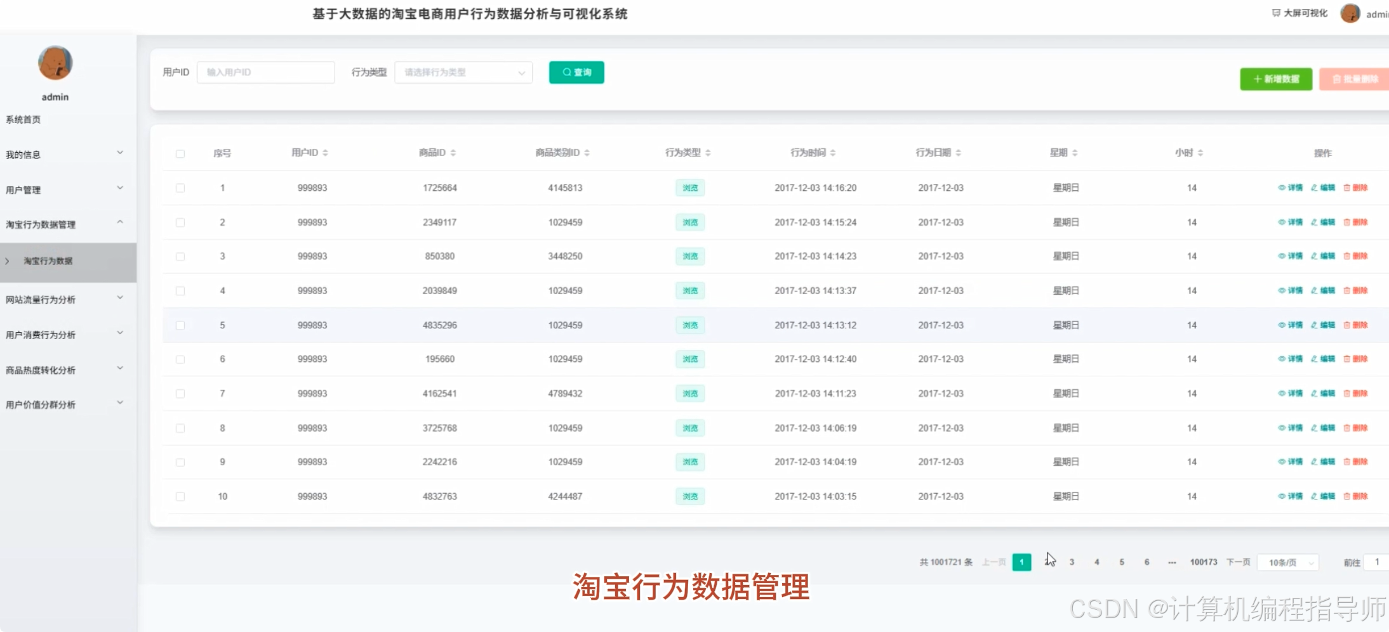The image size is (1389, 632).
Task: Click 编辑 for row 1
Action: coord(1323,188)
